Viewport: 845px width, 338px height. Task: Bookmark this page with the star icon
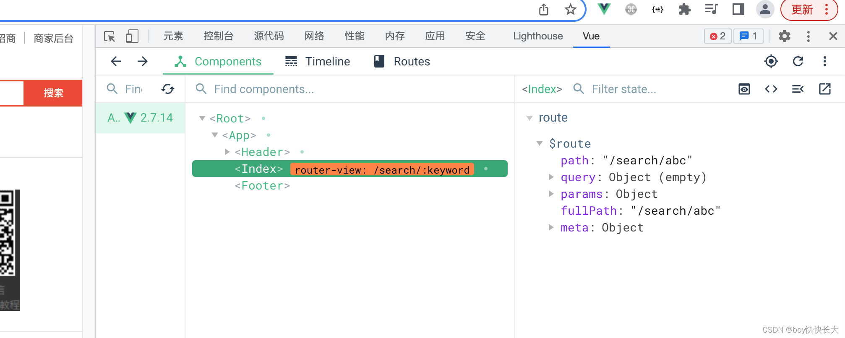[570, 9]
